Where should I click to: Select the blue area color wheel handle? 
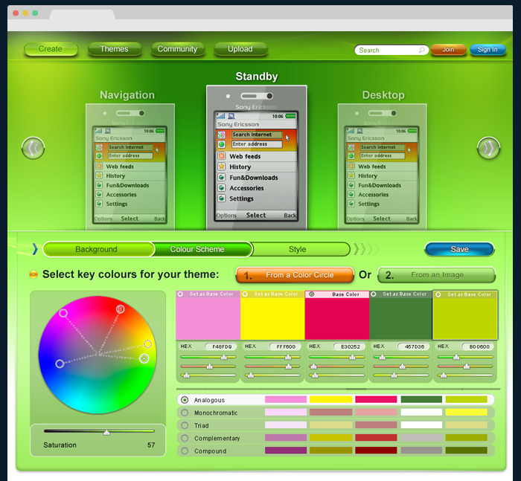pos(60,364)
